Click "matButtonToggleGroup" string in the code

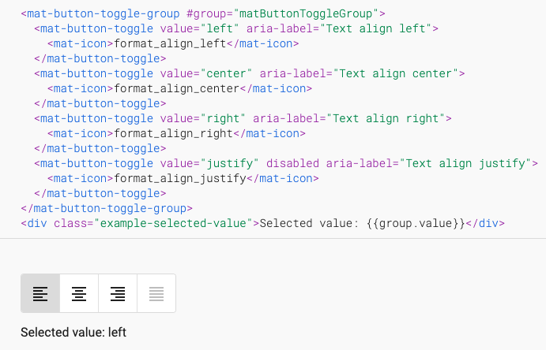coord(306,14)
